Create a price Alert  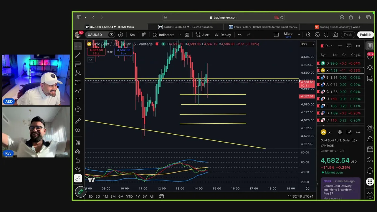(203, 35)
